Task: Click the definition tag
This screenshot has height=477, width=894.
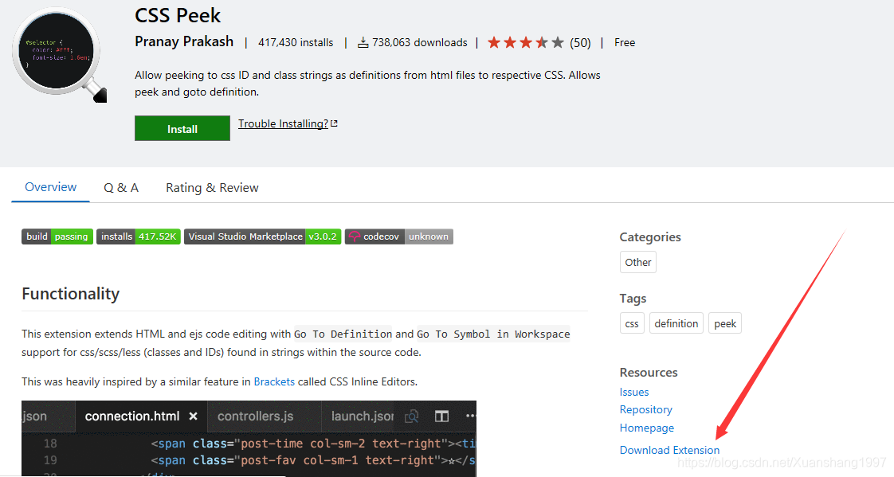Action: pos(676,323)
